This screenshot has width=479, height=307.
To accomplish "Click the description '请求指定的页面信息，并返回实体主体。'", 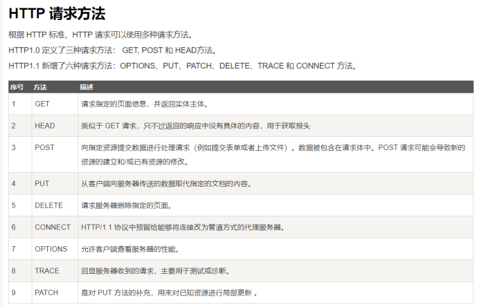I will coord(145,104).
